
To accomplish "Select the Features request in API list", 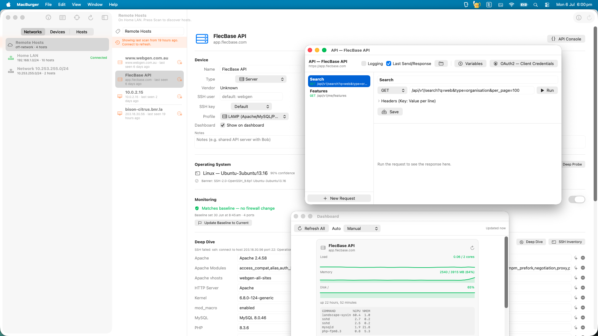I will coord(339,93).
